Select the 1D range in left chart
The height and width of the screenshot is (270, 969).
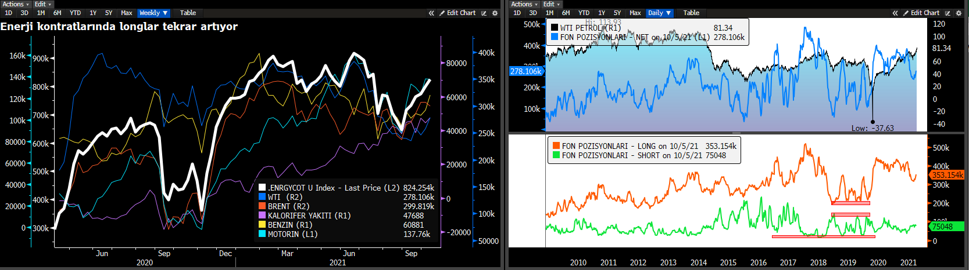point(8,13)
